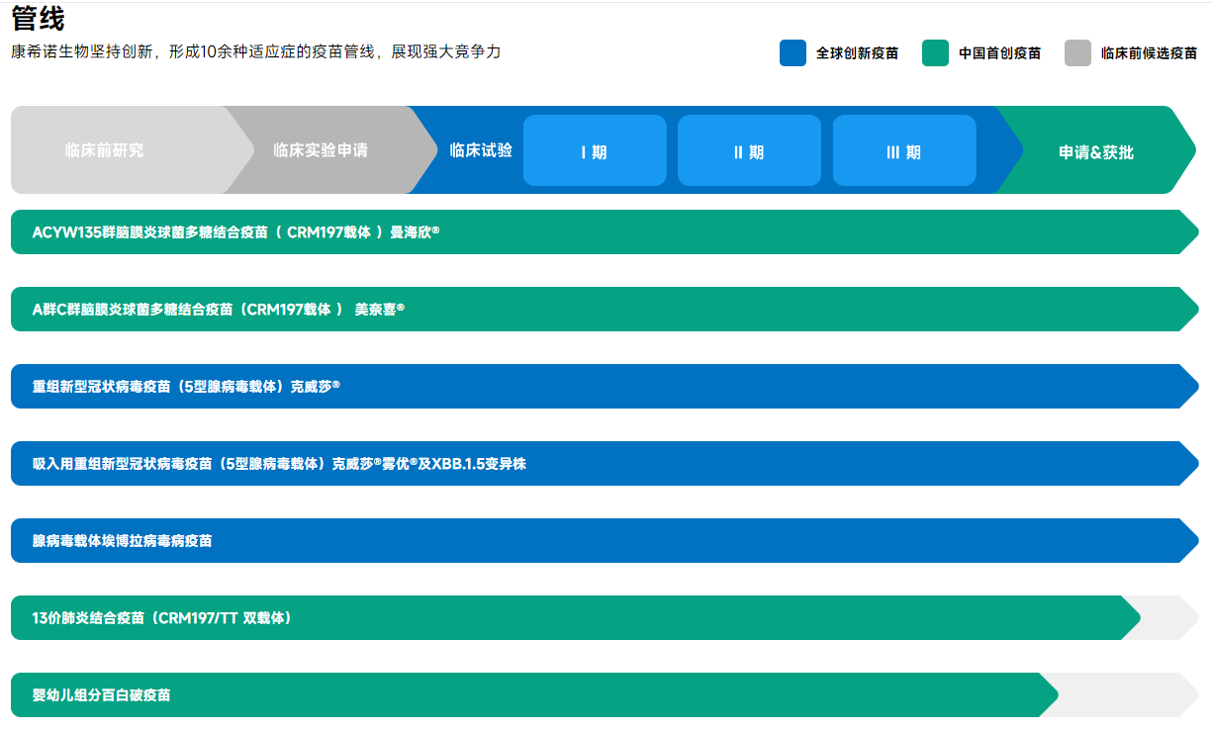Select the 临床前候选疫苗 legend label
The image size is (1212, 731).
point(1149,53)
